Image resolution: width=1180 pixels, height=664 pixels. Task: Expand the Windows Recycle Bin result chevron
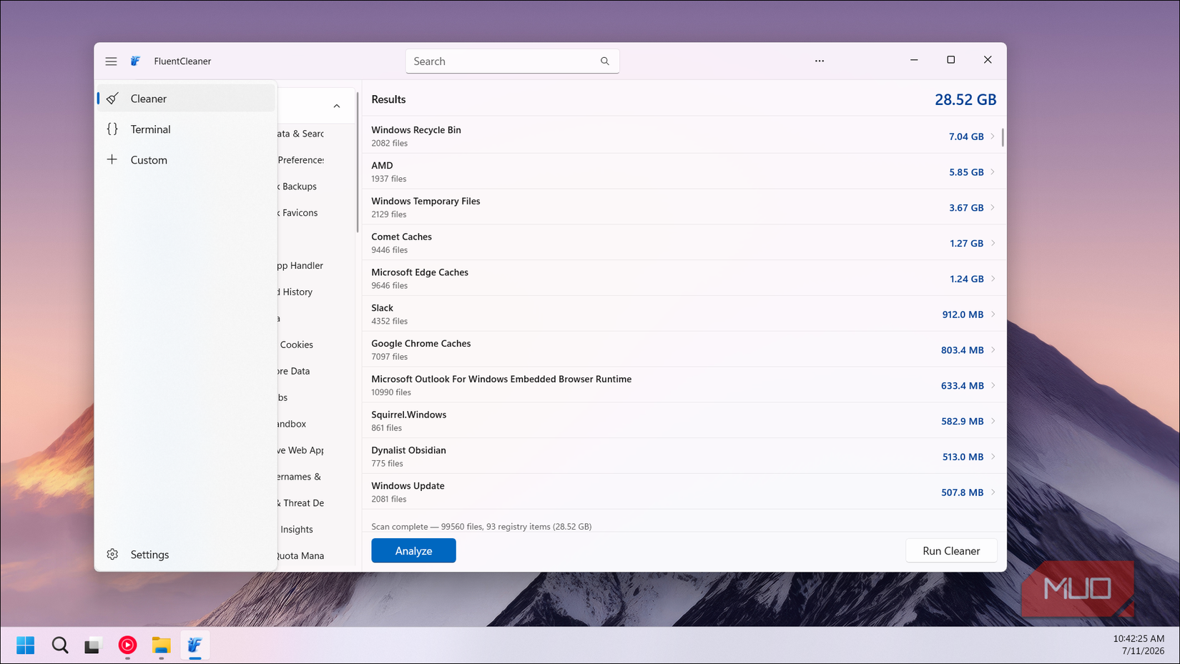coord(993,137)
